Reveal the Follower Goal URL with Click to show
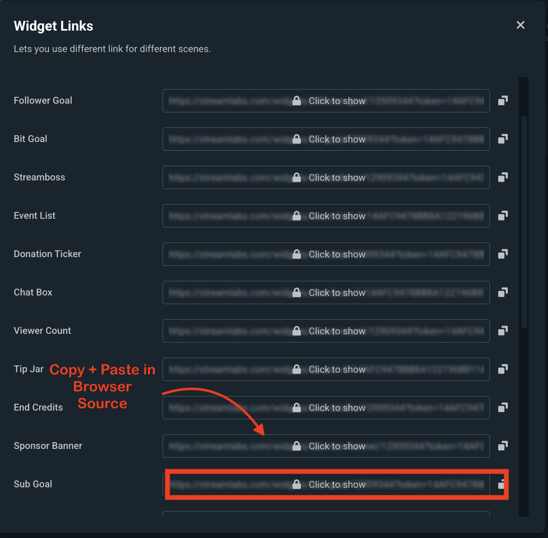Viewport: 548px width, 538px height. click(x=337, y=100)
